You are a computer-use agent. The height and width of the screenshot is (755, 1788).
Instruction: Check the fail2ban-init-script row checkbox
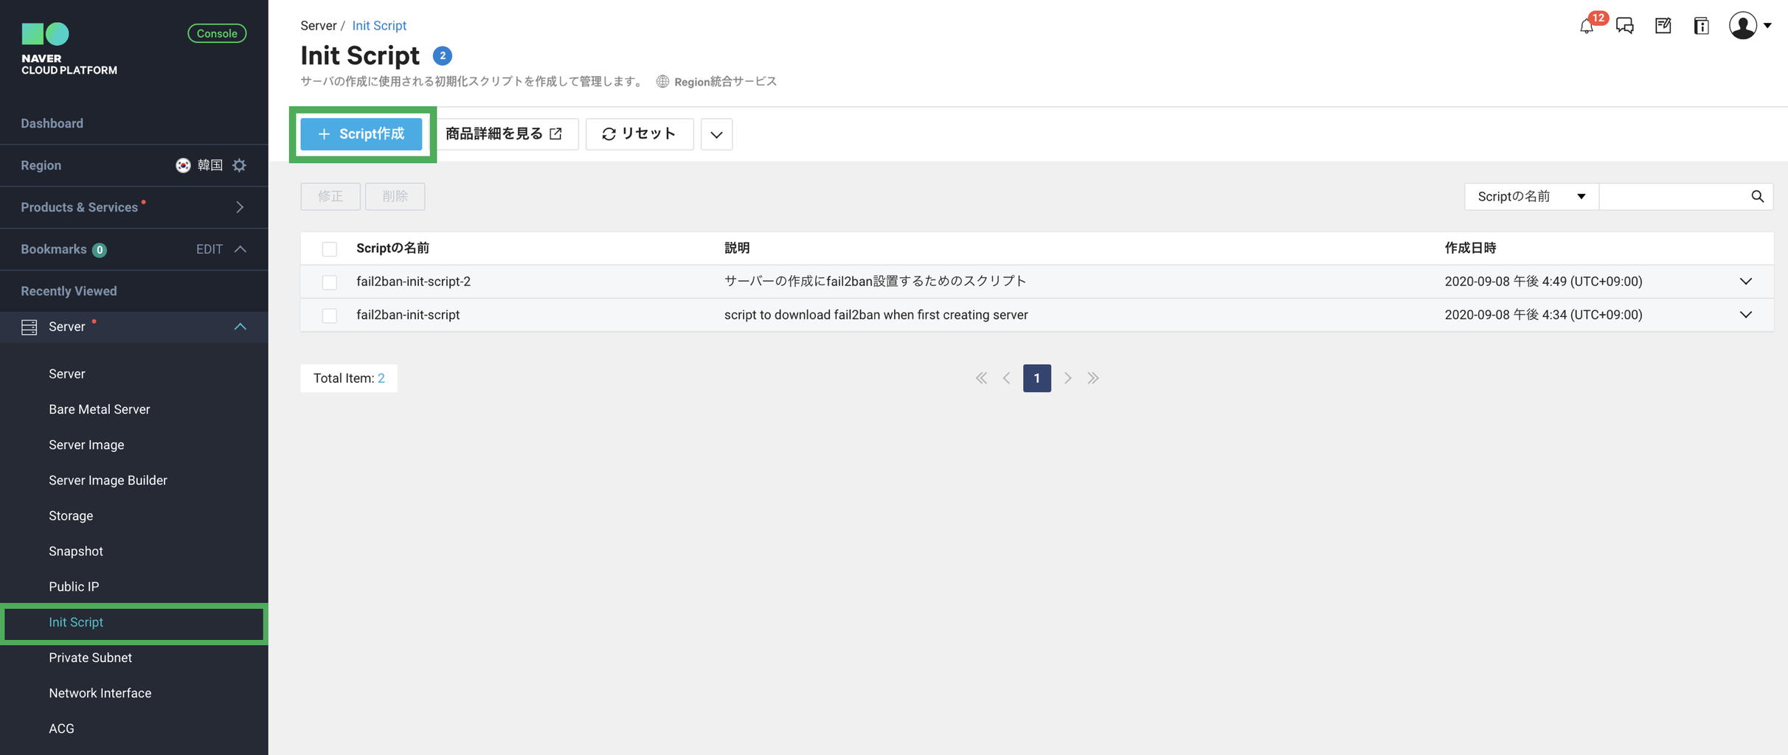(329, 315)
